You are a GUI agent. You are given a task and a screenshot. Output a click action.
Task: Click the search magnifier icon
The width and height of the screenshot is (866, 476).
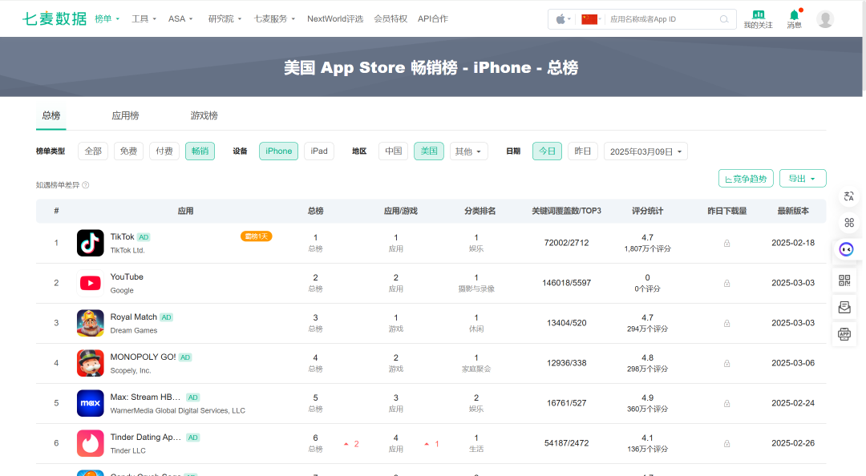[x=724, y=19]
